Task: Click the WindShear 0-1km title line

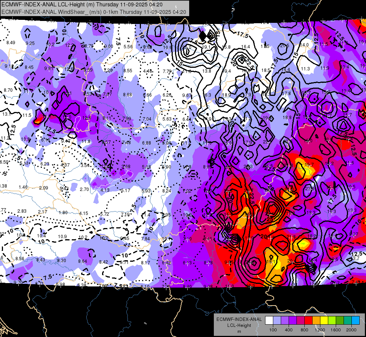Action: pyautogui.click(x=94, y=12)
